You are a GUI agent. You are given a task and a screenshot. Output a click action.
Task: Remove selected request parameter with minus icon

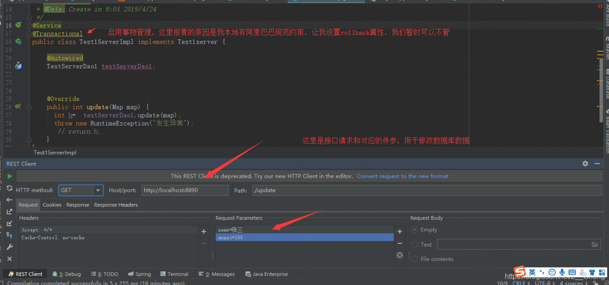400,243
